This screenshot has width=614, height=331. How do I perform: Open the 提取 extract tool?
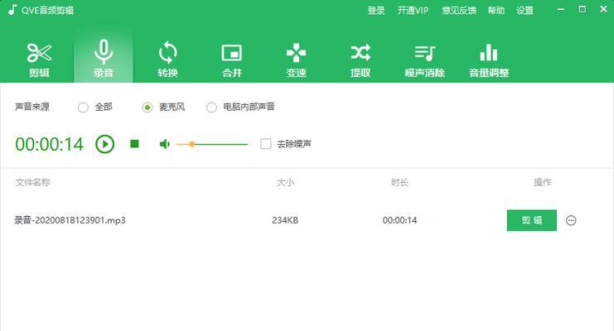[x=360, y=60]
